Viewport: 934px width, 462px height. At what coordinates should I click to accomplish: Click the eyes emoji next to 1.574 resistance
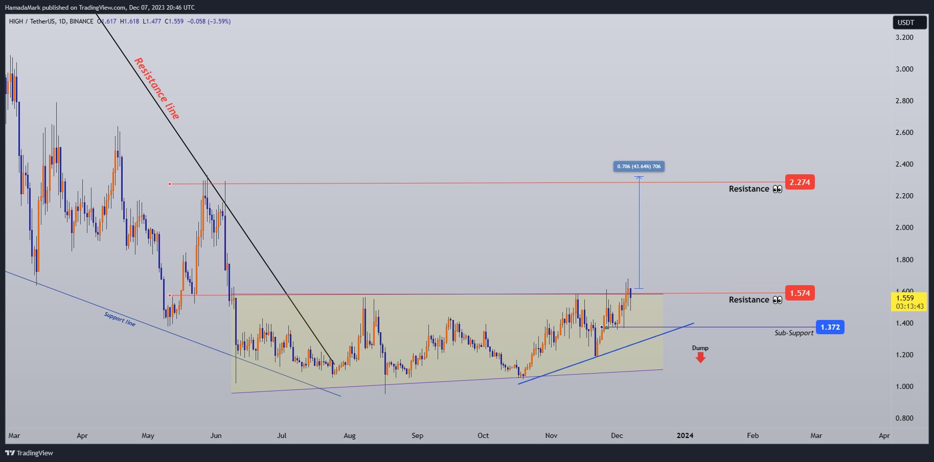coord(778,300)
